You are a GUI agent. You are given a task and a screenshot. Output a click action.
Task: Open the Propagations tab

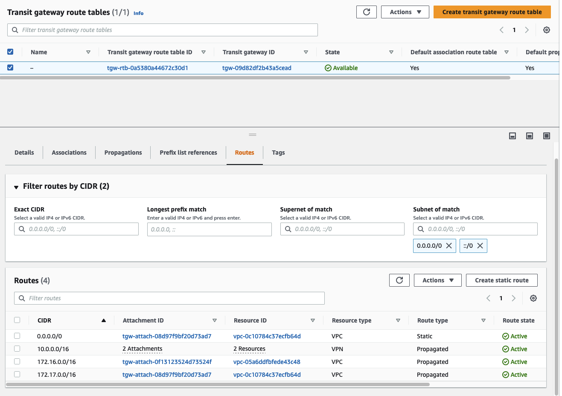coord(123,153)
